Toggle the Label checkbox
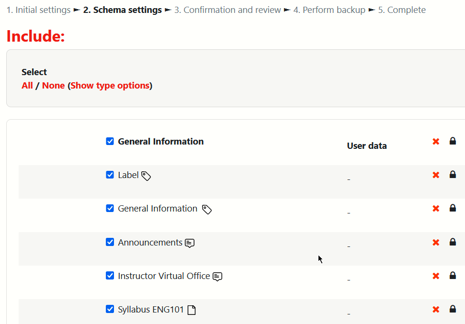 [110, 175]
